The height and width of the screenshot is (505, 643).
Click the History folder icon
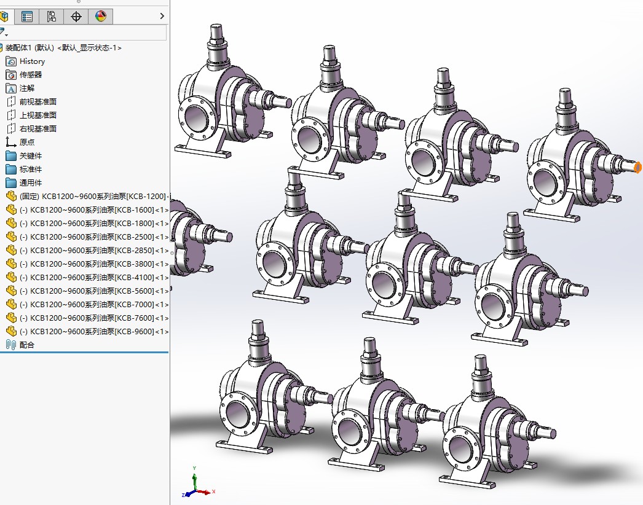point(11,61)
